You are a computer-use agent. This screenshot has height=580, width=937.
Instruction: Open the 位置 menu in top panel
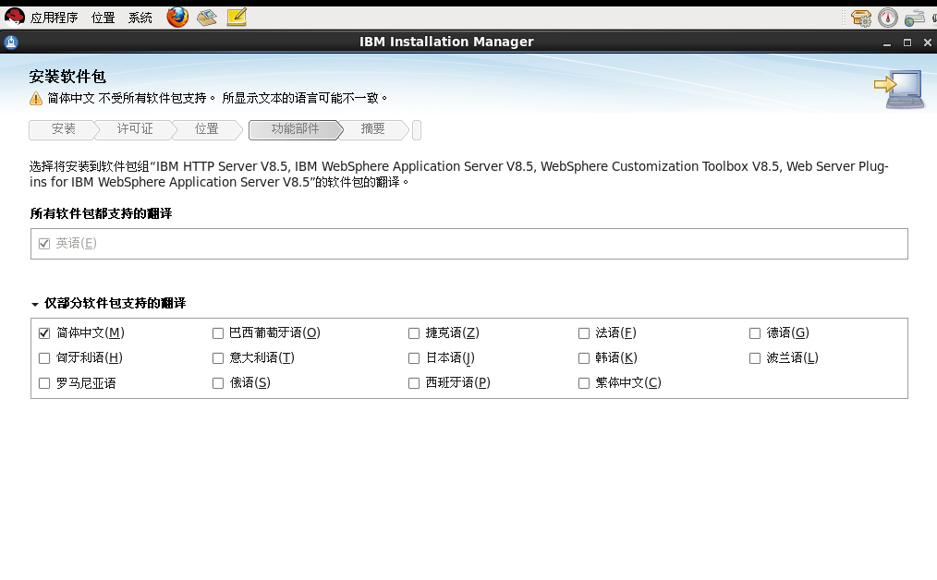point(103,18)
